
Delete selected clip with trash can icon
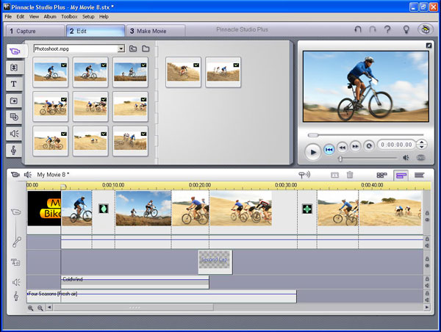pos(350,175)
